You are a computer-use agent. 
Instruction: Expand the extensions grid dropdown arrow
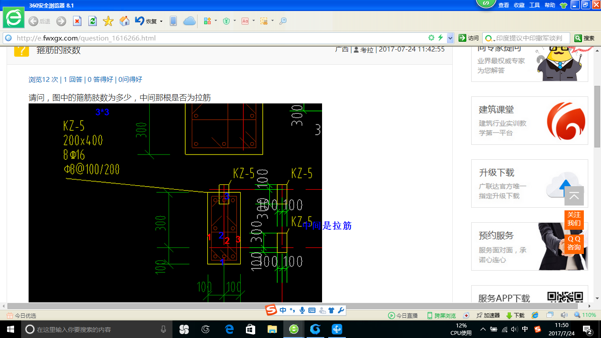pos(216,21)
